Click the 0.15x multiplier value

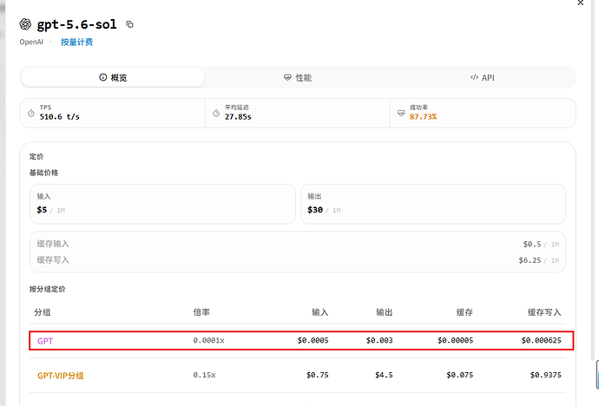point(204,375)
